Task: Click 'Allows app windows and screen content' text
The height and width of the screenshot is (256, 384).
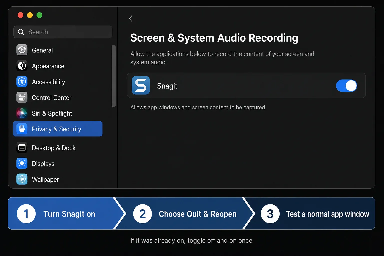Action: (198, 107)
